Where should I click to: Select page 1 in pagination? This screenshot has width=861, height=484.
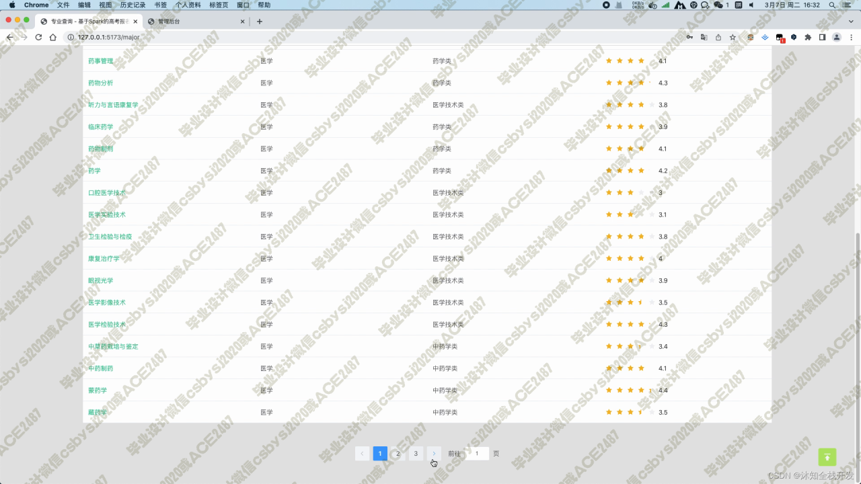380,454
